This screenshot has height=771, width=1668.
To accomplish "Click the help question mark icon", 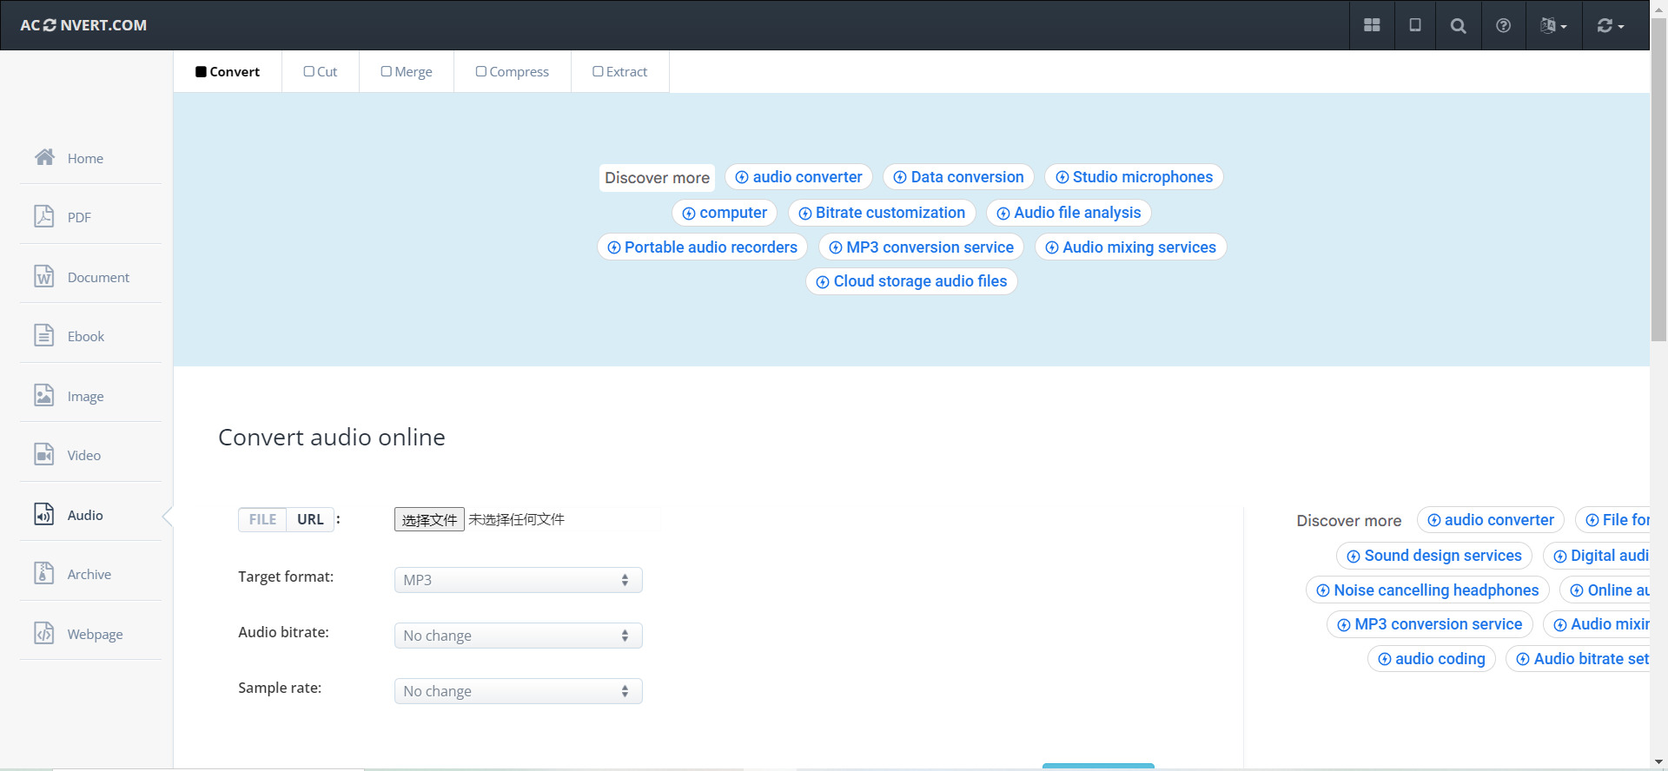I will coord(1503,25).
